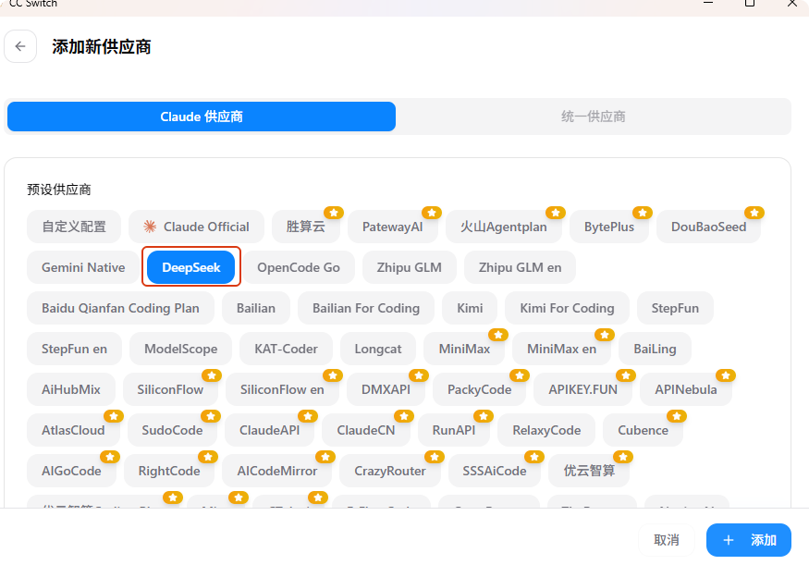Select the Cubence preset
Image resolution: width=809 pixels, height=565 pixels.
pyautogui.click(x=643, y=430)
